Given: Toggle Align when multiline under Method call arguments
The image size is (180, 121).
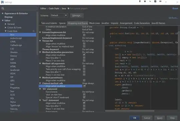Looking at the screenshot, I should click(84, 66).
